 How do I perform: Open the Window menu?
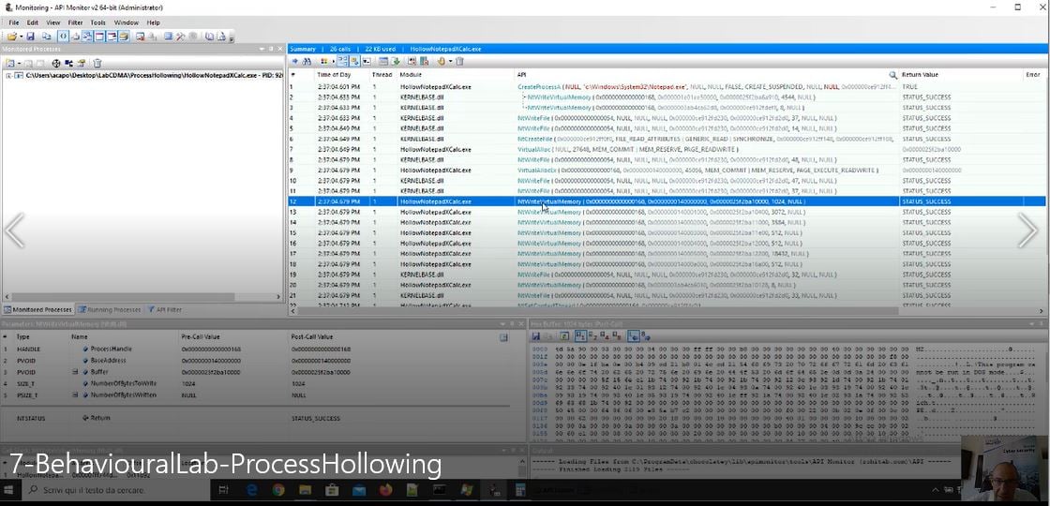tap(126, 22)
